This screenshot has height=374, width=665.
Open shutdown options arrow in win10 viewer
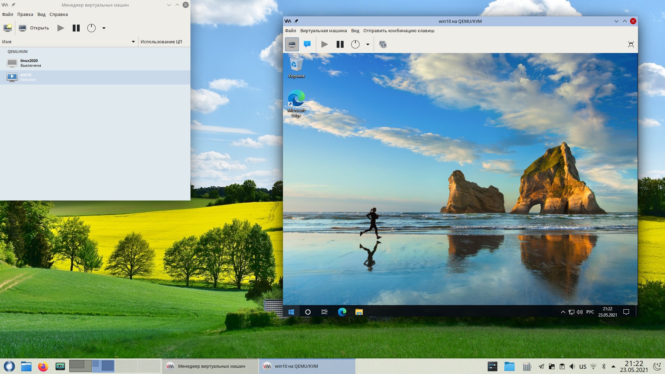(x=367, y=44)
